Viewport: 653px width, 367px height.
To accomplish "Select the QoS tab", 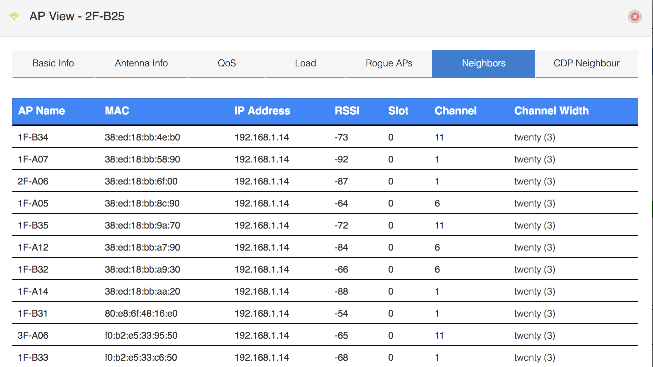I will tap(227, 63).
